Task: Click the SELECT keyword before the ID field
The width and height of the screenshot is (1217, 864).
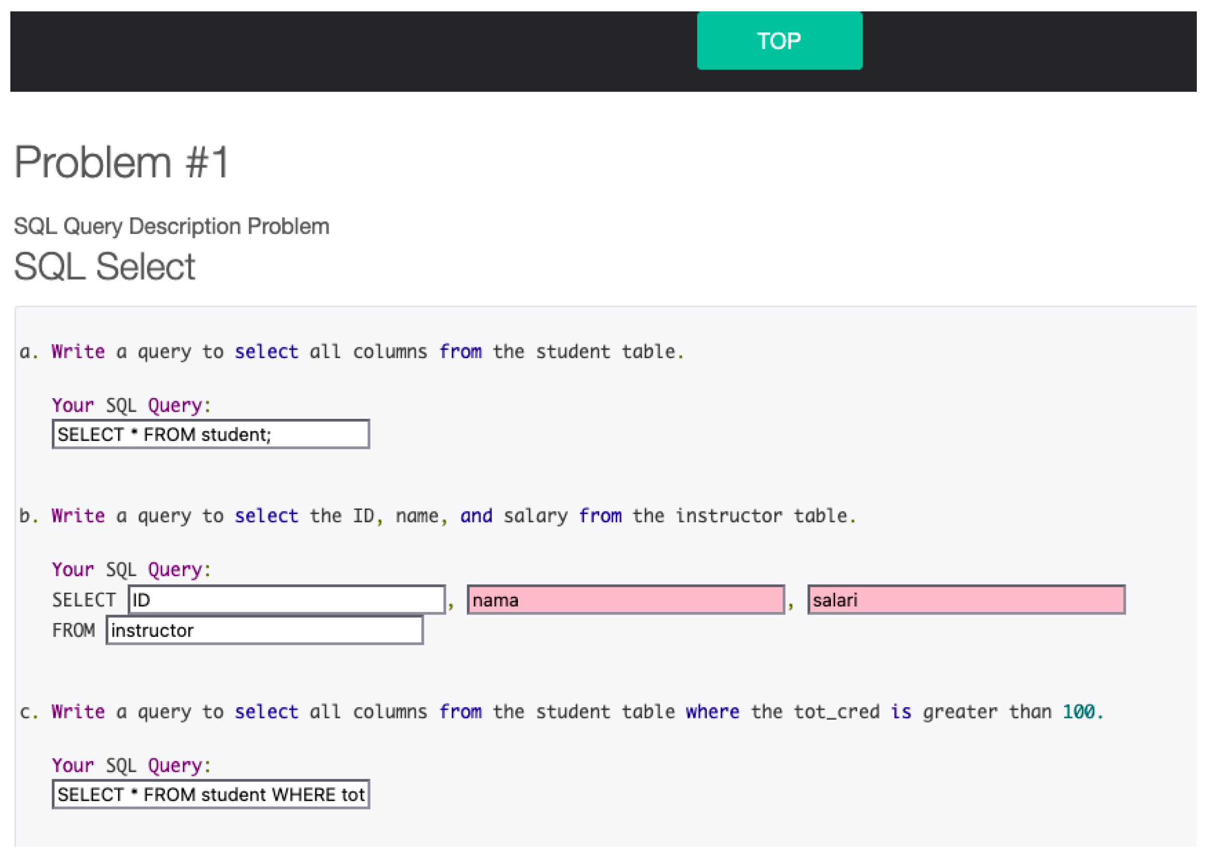Action: pyautogui.click(x=83, y=600)
